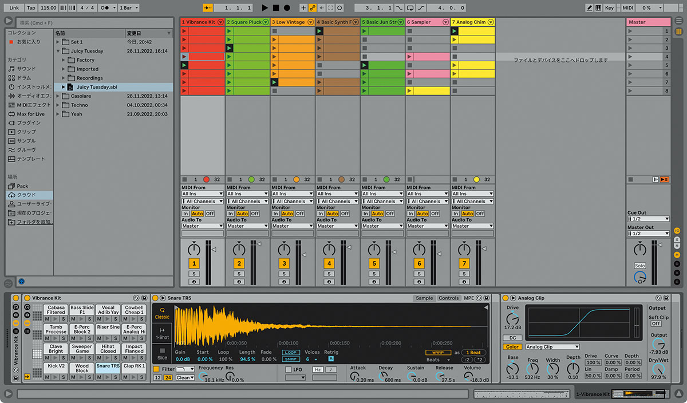This screenshot has height=403, width=687.
Task: Click the browser search field
Action: (94, 23)
